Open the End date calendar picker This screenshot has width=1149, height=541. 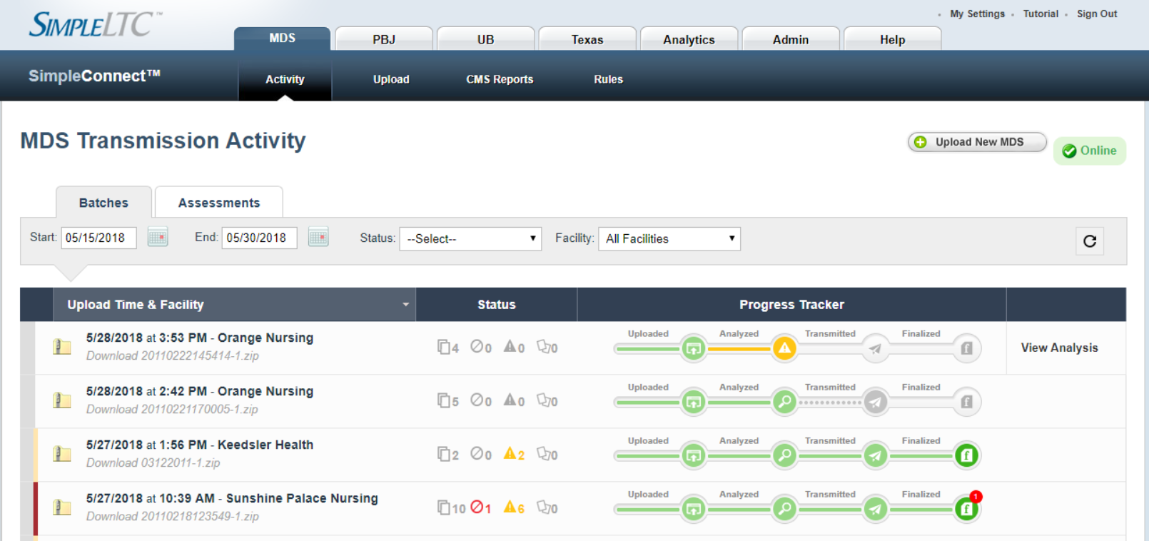tap(318, 237)
